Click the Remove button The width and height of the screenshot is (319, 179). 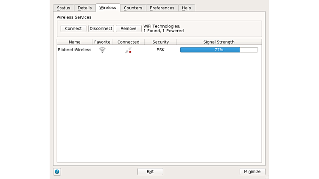tap(129, 29)
